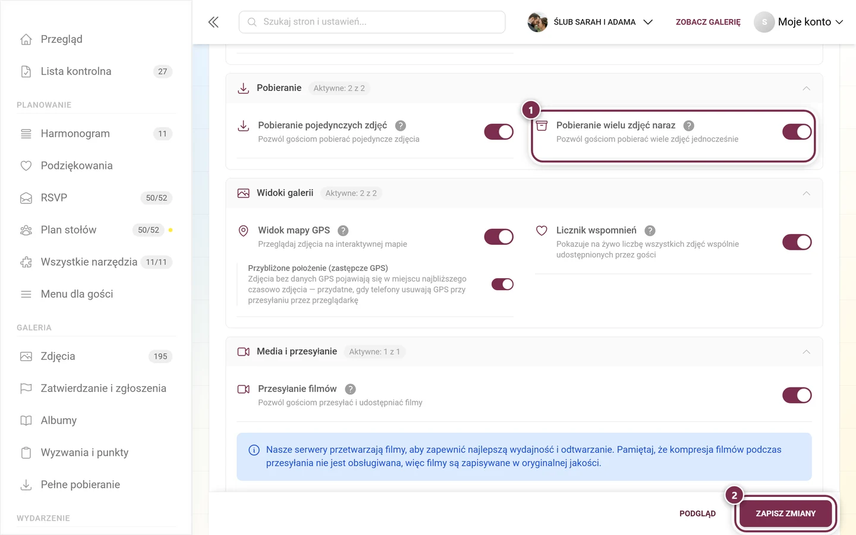Collapse the Media i przesyłanie section chevron

[x=807, y=352]
